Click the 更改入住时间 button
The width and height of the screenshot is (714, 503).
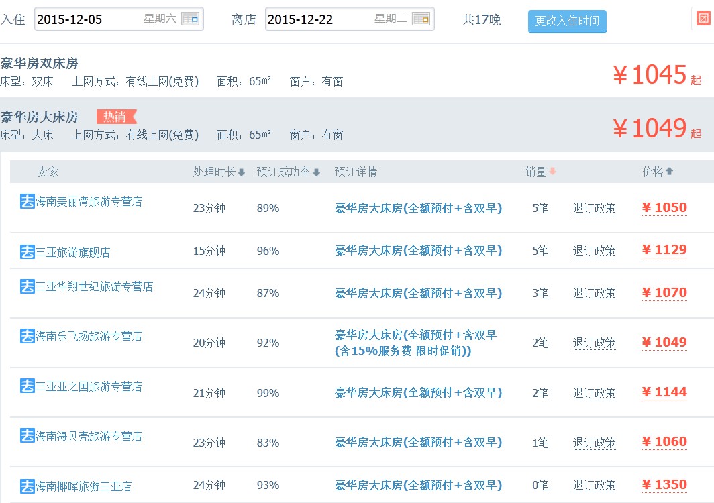(567, 21)
